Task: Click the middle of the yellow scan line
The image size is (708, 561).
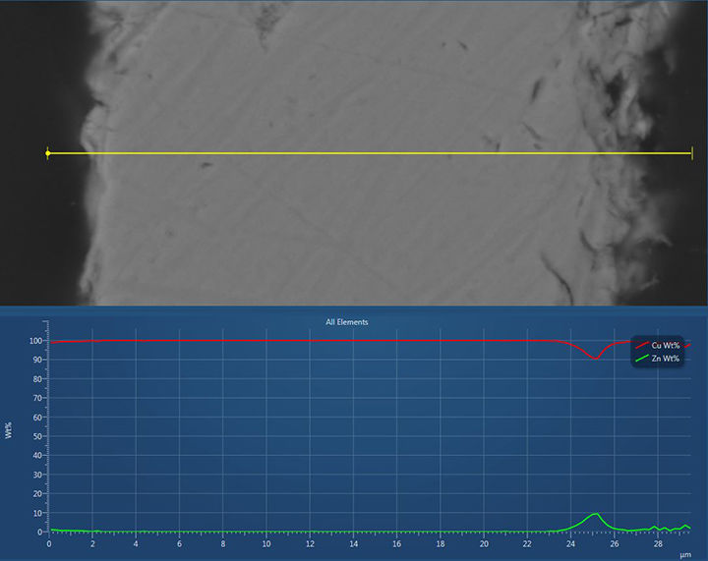Action: (370, 153)
